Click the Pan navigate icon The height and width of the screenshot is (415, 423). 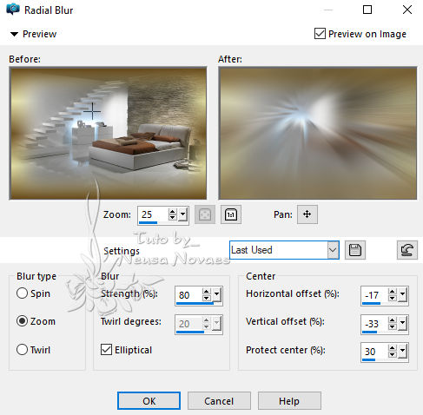pyautogui.click(x=307, y=214)
